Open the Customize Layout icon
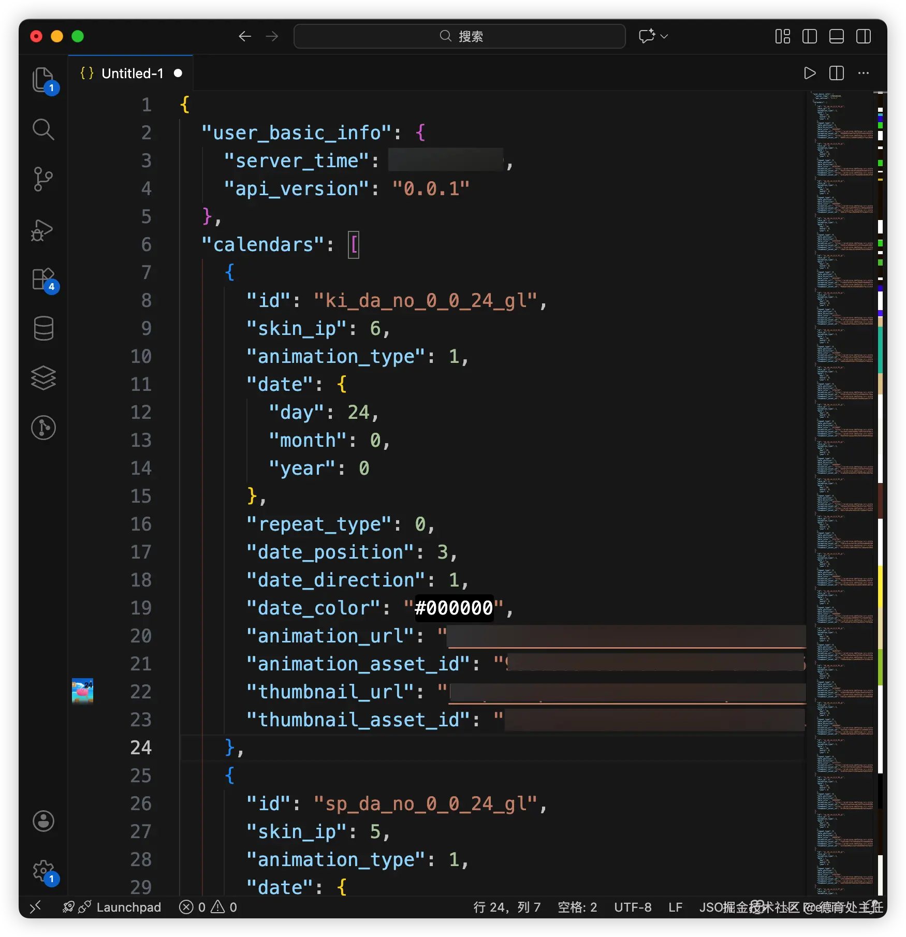Screen dimensions: 906x937 tap(783, 36)
